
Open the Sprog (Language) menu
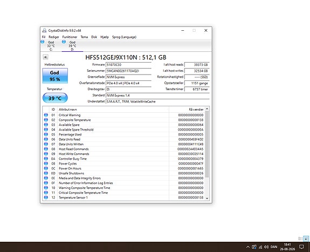(124, 37)
